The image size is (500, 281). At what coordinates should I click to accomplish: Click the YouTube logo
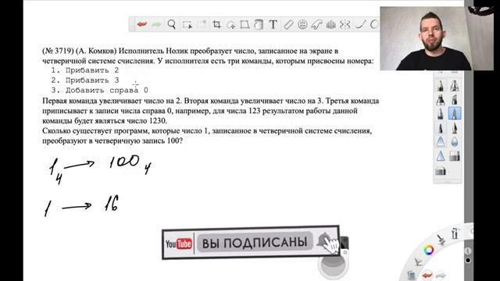click(x=179, y=244)
